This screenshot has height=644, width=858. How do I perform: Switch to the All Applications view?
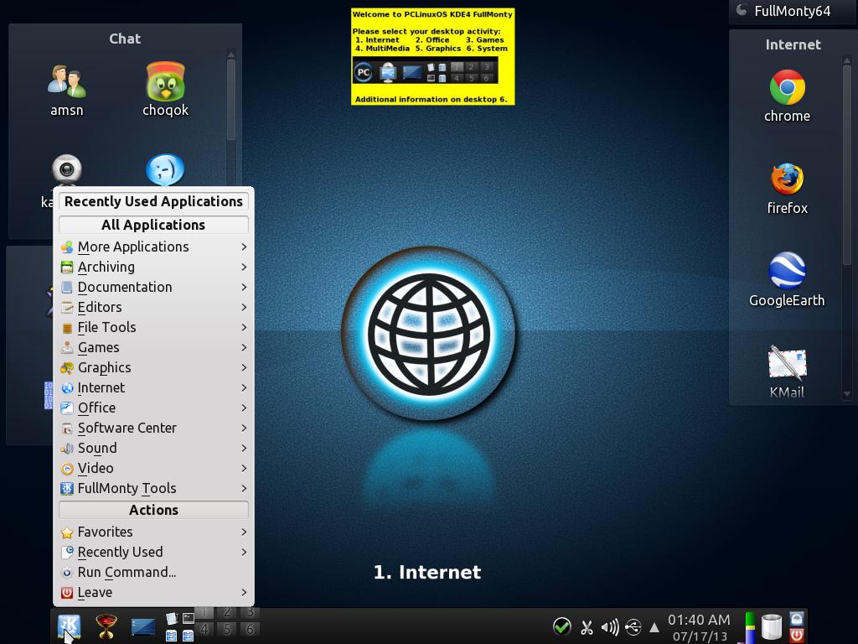(x=152, y=225)
